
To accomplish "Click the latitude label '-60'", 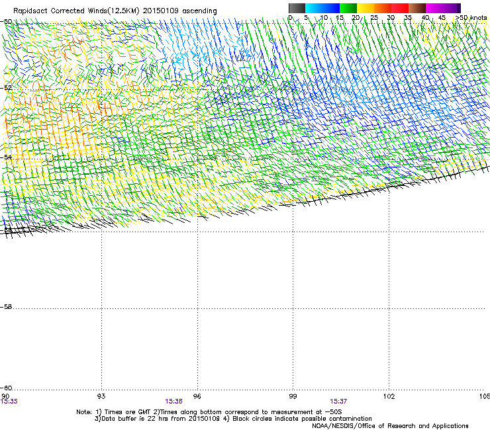I will 6,388.
